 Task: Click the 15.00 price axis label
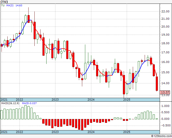(165, 72)
